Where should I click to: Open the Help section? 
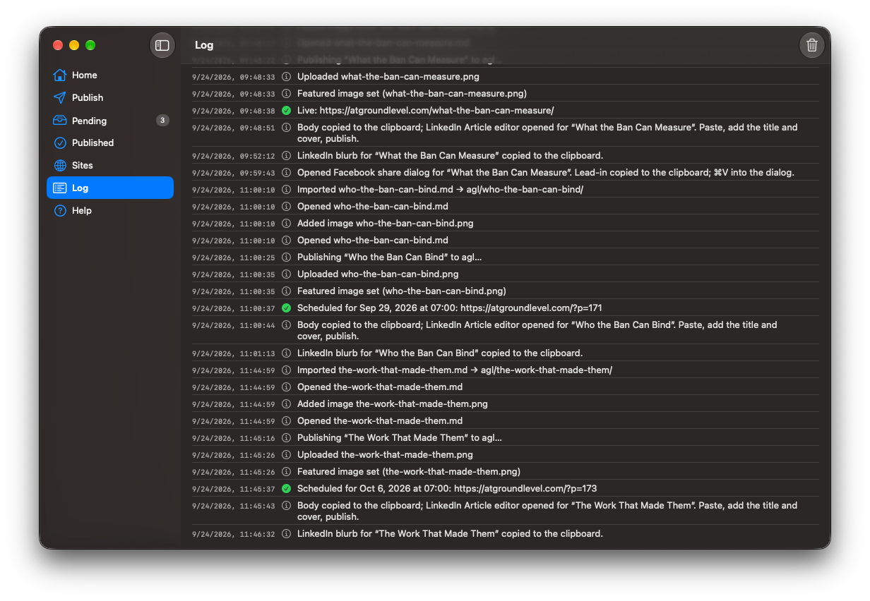tap(110, 210)
